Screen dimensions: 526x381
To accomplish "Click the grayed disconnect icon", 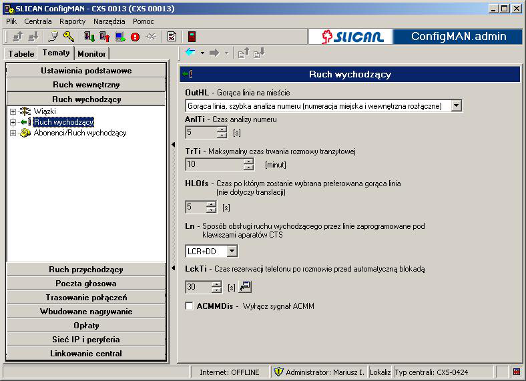I will point(151,37).
